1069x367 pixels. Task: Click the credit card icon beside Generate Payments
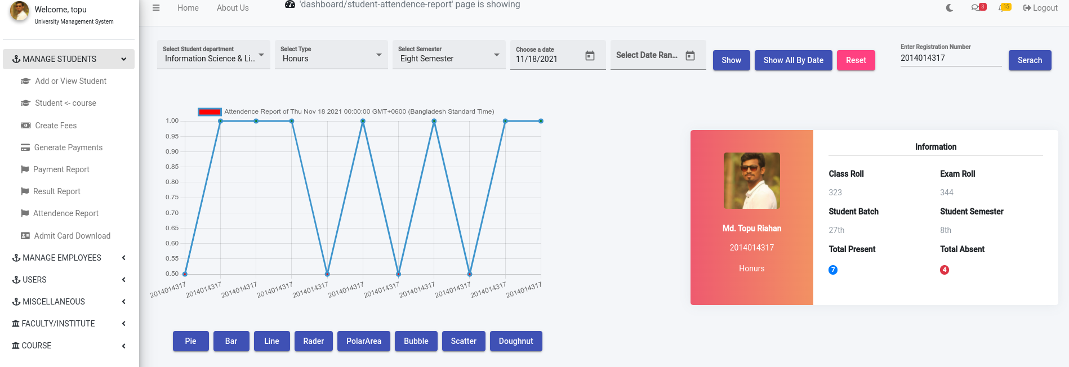[25, 147]
